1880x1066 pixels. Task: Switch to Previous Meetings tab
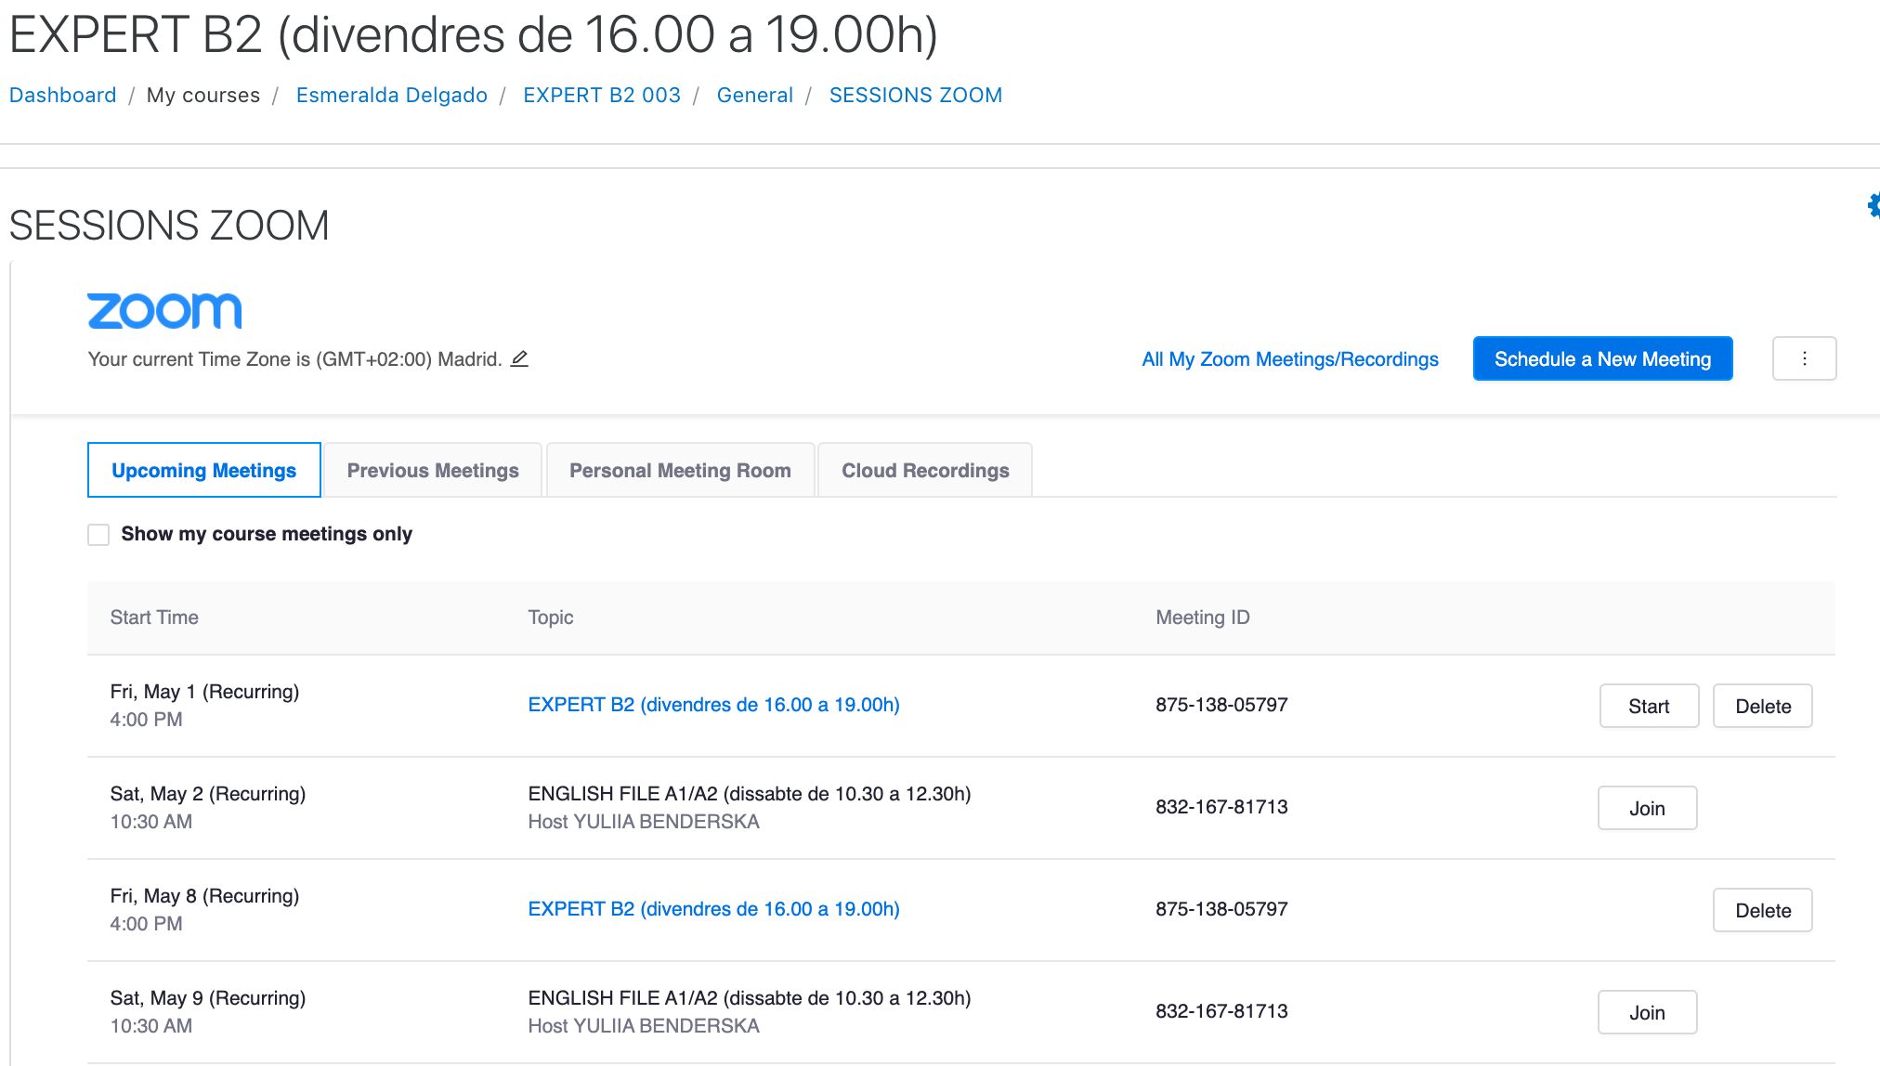tap(433, 470)
